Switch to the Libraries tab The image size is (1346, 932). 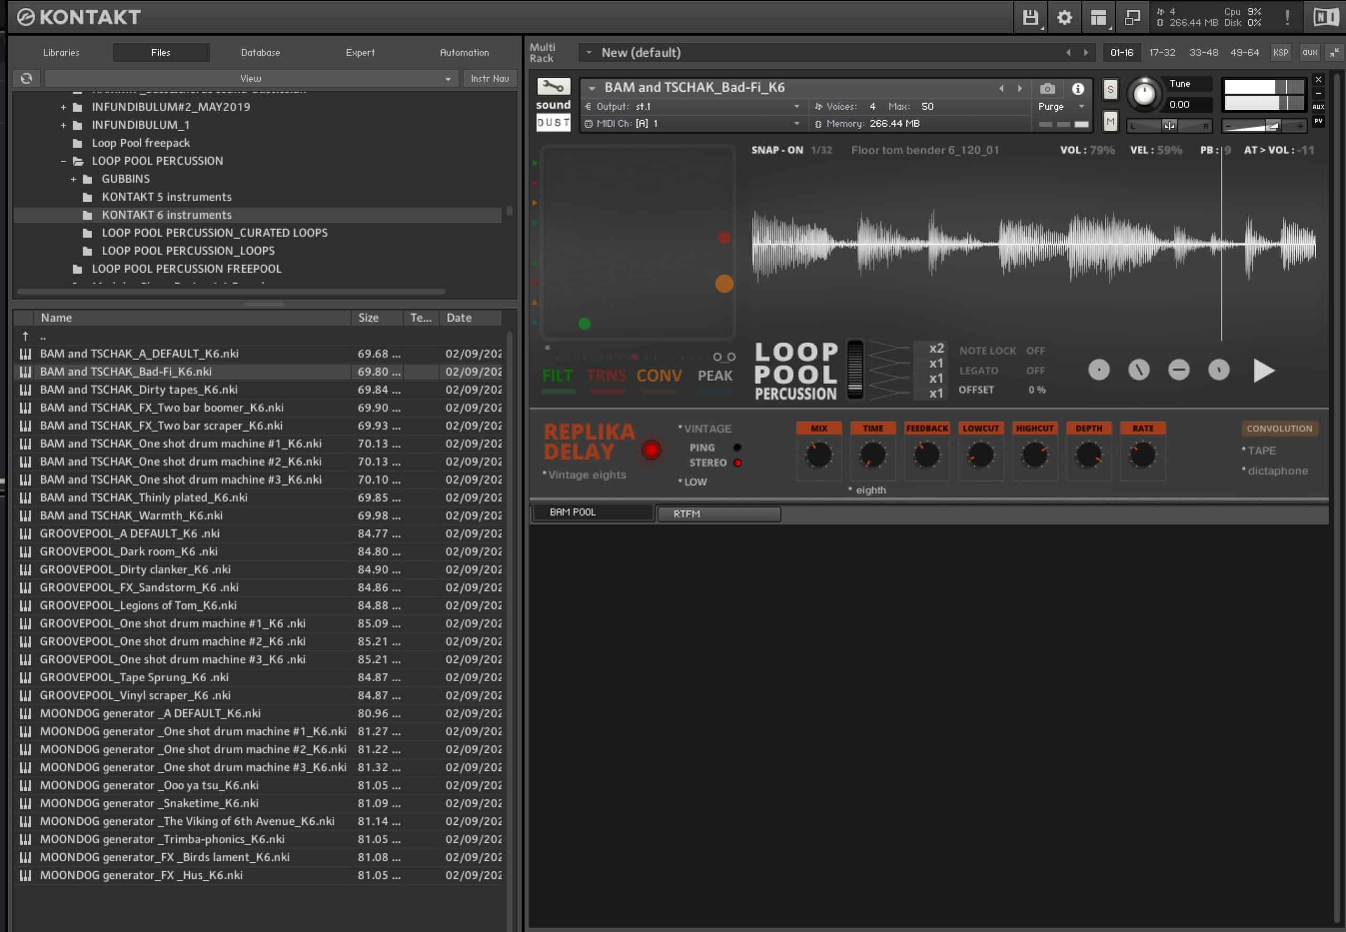62,53
